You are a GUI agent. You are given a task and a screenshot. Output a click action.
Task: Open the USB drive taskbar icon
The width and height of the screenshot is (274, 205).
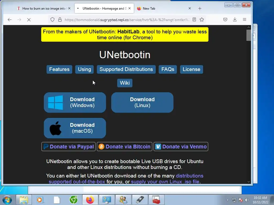(140, 200)
